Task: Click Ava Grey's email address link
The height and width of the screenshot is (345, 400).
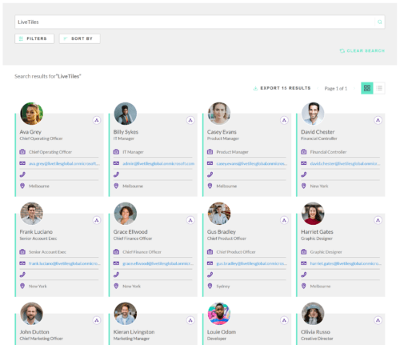Action: point(64,163)
